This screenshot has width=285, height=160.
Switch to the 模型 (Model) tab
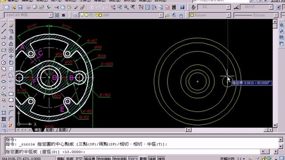pyautogui.click(x=38, y=130)
